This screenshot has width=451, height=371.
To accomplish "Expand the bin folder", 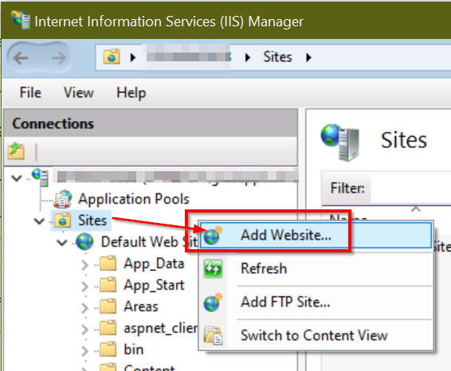I will [84, 351].
